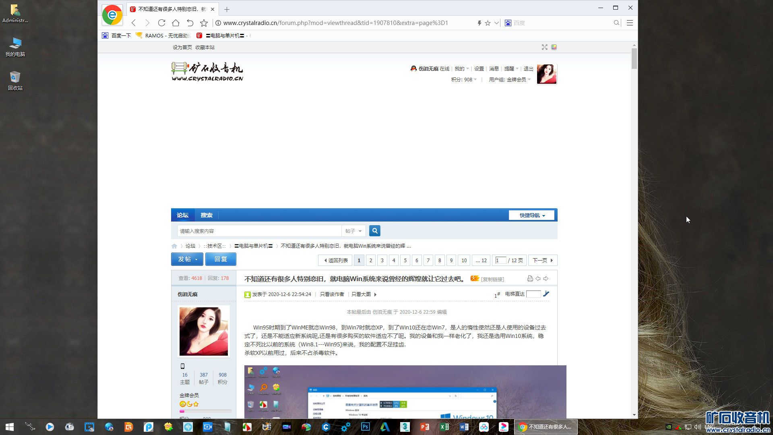Open the 帖子 search type dropdown
Viewport: 773px width, 435px height.
click(353, 231)
